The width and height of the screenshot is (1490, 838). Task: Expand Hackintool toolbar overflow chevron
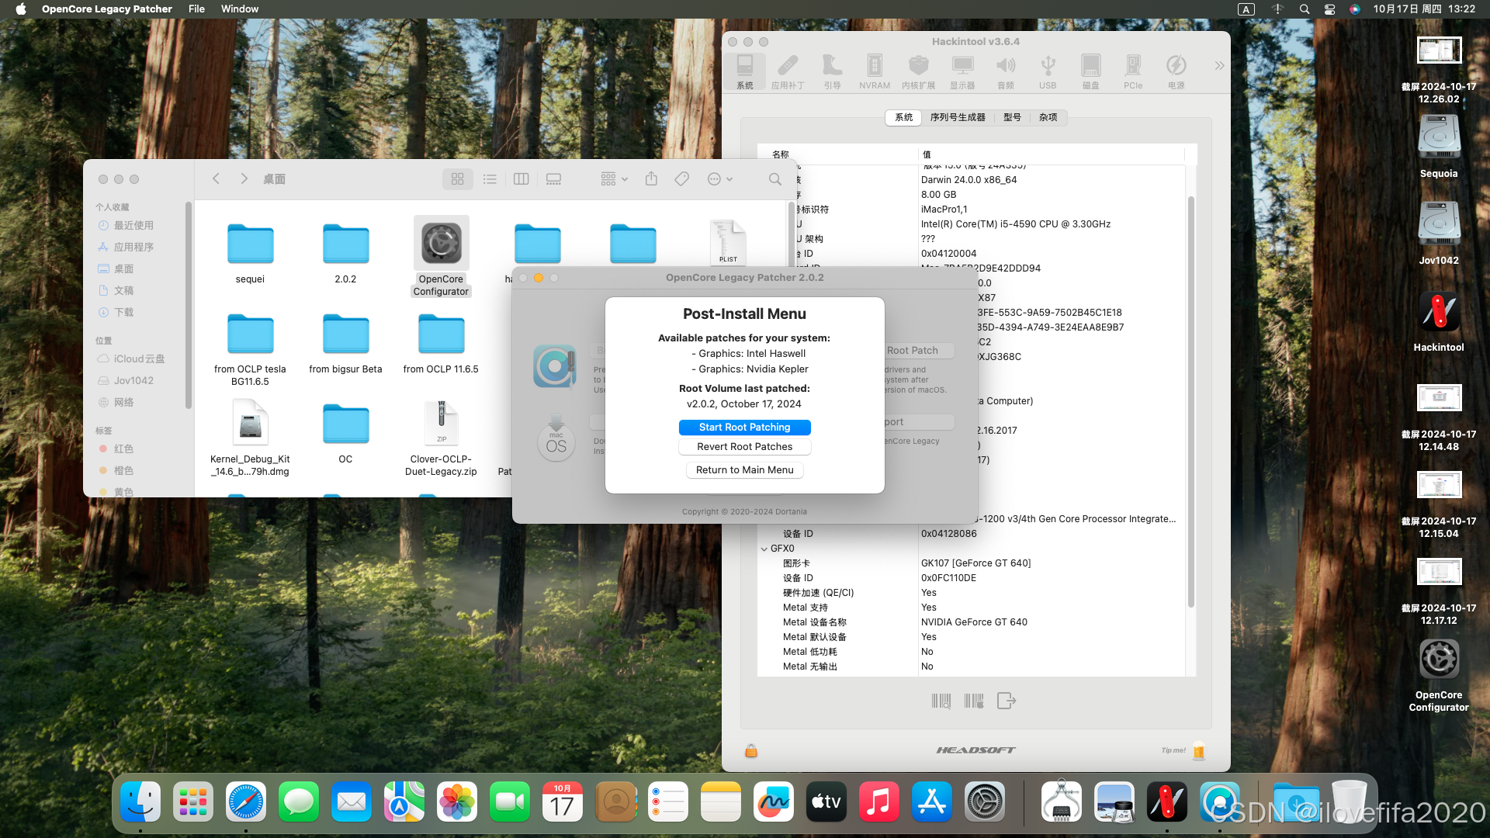(1219, 66)
